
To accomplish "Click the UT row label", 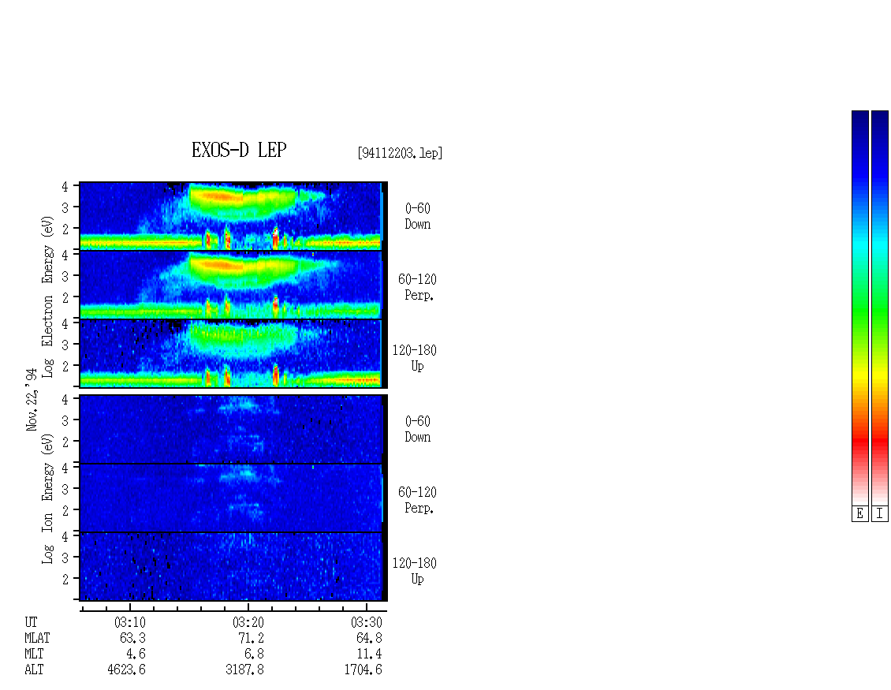I will (x=31, y=622).
